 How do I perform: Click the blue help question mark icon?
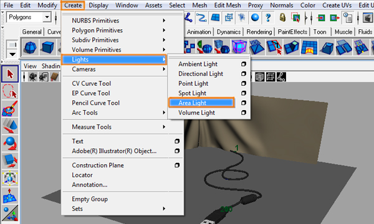pos(268,17)
